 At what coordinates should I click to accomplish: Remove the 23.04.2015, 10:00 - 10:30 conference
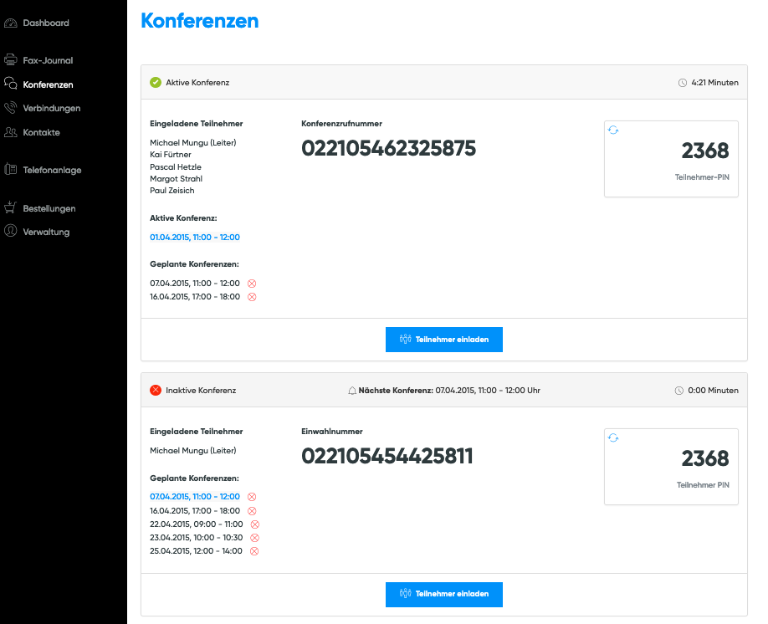click(255, 538)
